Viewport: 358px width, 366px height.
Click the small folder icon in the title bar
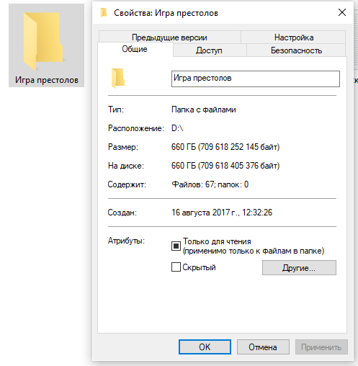point(104,12)
